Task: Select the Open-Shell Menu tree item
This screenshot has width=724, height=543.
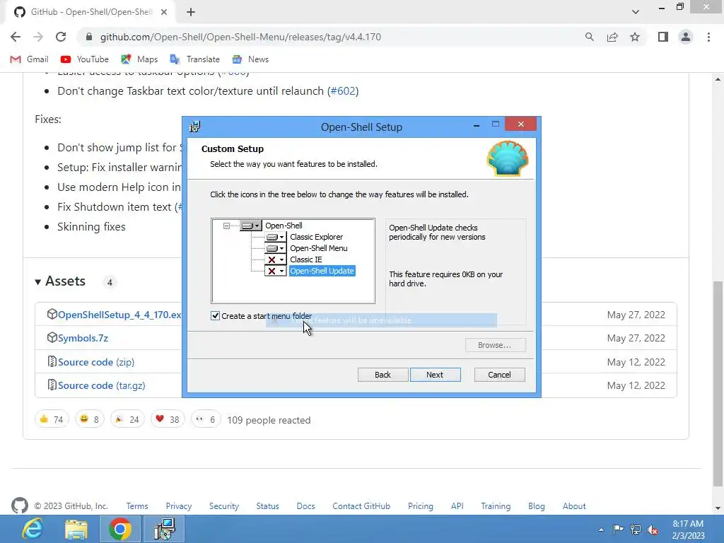Action: pyautogui.click(x=319, y=248)
